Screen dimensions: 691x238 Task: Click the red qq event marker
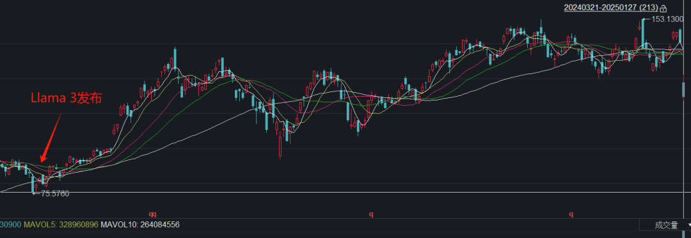point(152,214)
